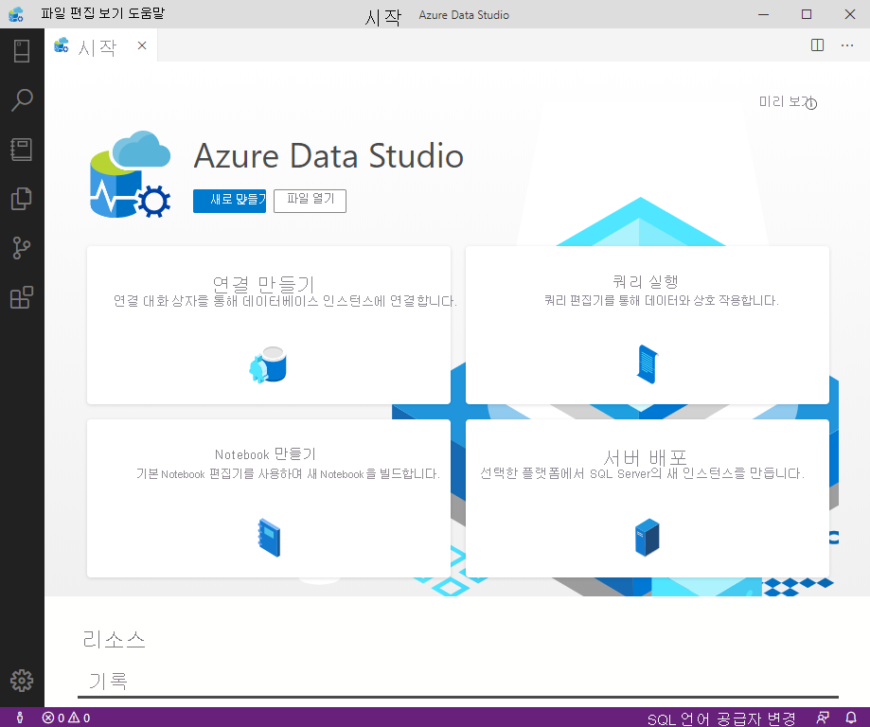Image resolution: width=870 pixels, height=727 pixels.
Task: Click the database connection icon
Action: click(x=268, y=364)
